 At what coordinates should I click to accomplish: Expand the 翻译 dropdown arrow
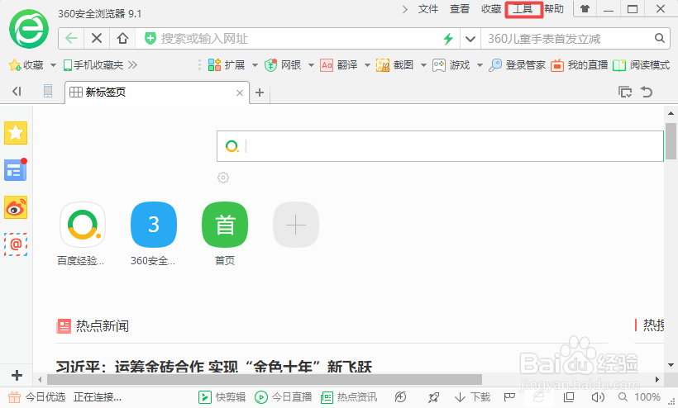tap(368, 65)
